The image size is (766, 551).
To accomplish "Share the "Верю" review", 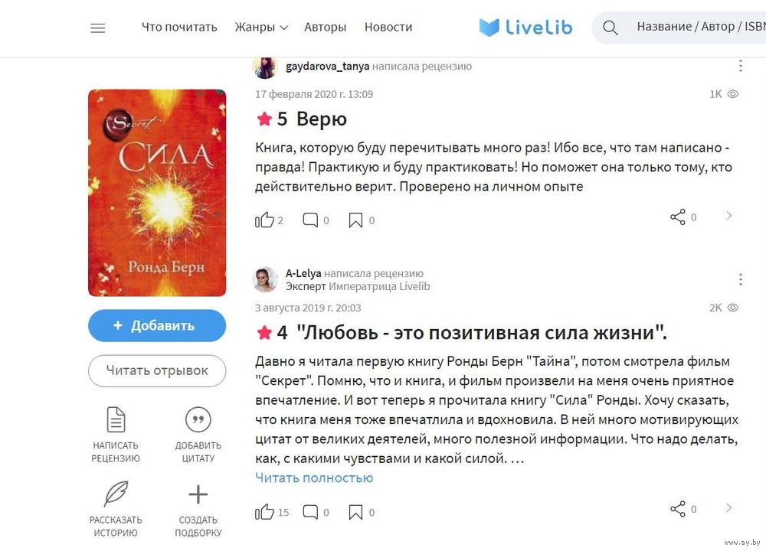I will click(x=678, y=217).
